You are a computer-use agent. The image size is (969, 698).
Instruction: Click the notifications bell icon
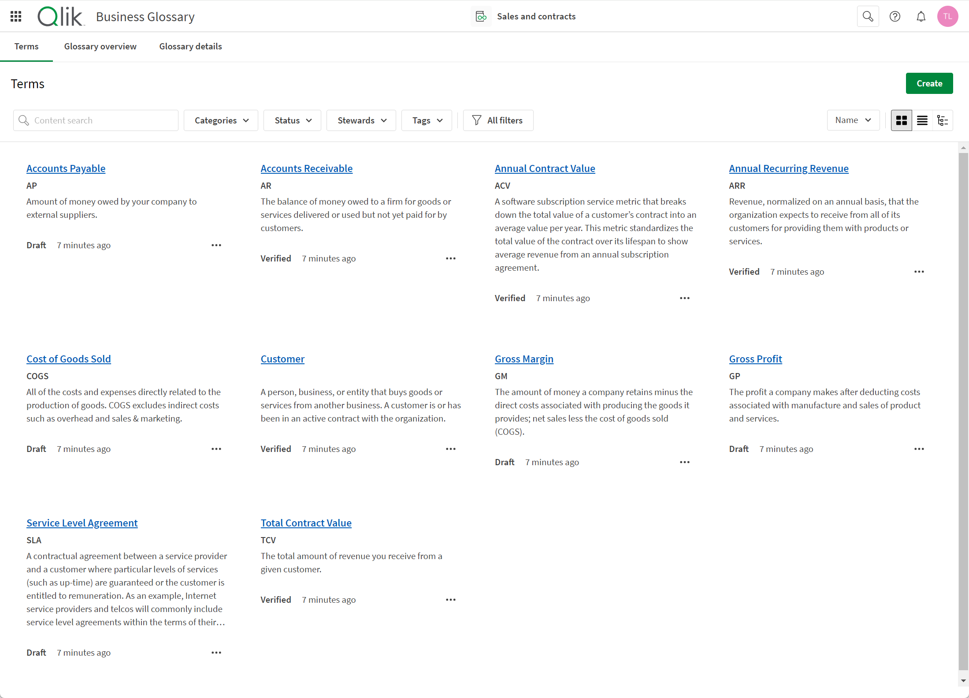point(921,16)
